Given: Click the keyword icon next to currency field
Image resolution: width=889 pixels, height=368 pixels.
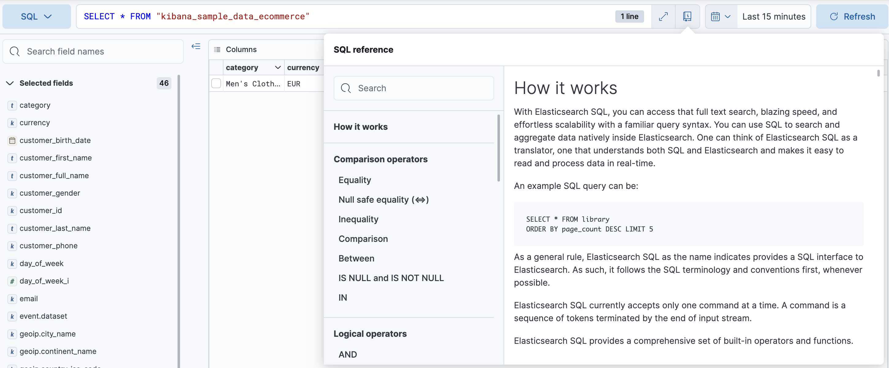Looking at the screenshot, I should point(12,123).
